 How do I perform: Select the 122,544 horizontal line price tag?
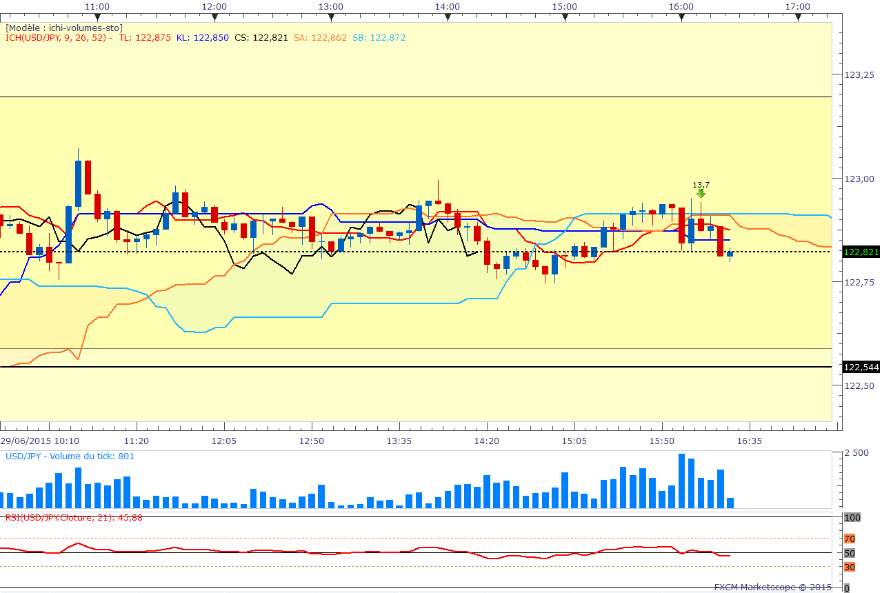click(861, 368)
